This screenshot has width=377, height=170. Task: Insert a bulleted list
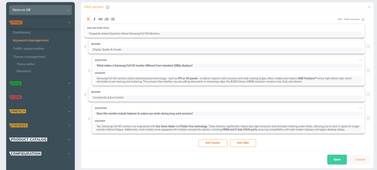[113, 19]
